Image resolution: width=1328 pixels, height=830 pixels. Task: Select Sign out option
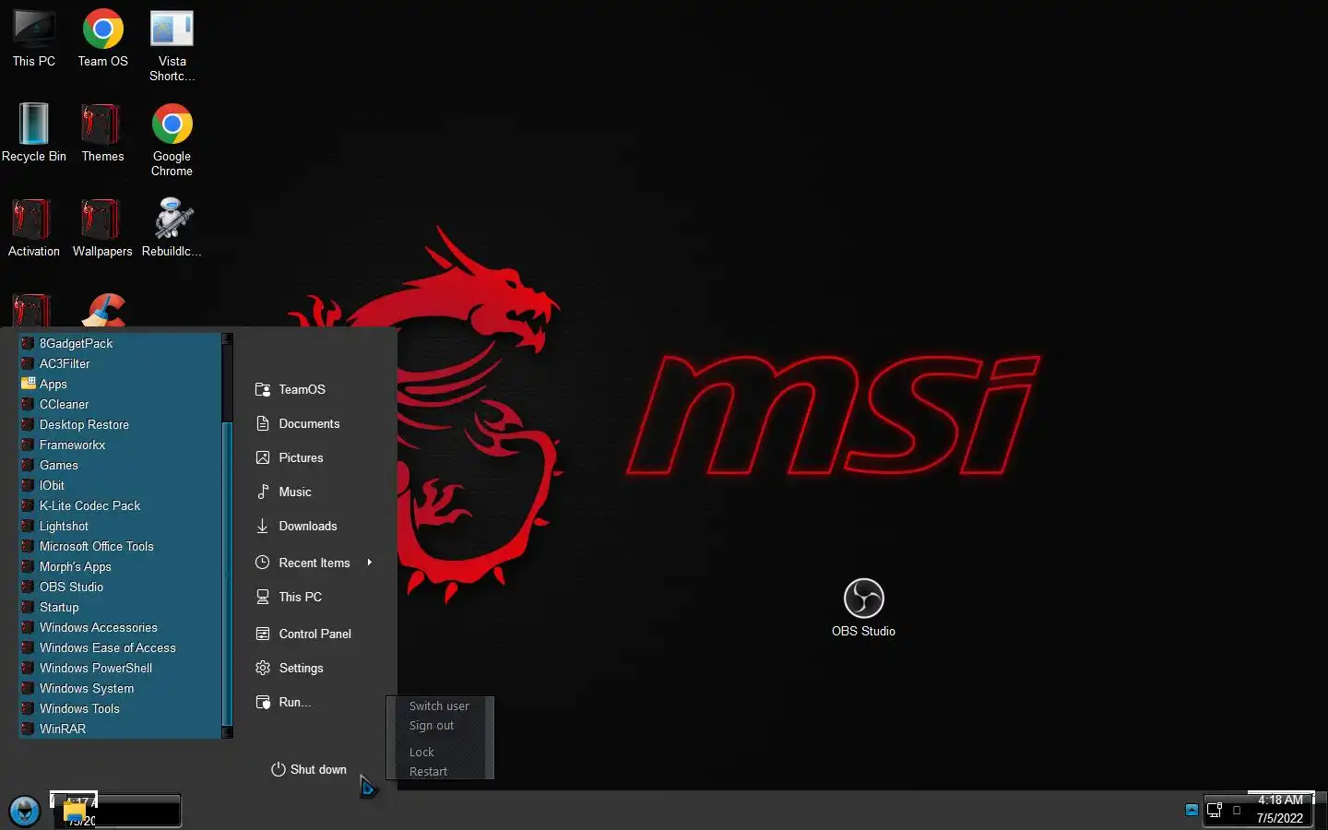pyautogui.click(x=432, y=726)
